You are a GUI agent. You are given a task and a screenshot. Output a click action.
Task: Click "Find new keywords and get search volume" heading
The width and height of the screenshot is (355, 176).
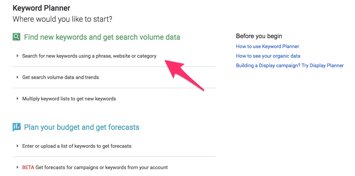(x=102, y=37)
